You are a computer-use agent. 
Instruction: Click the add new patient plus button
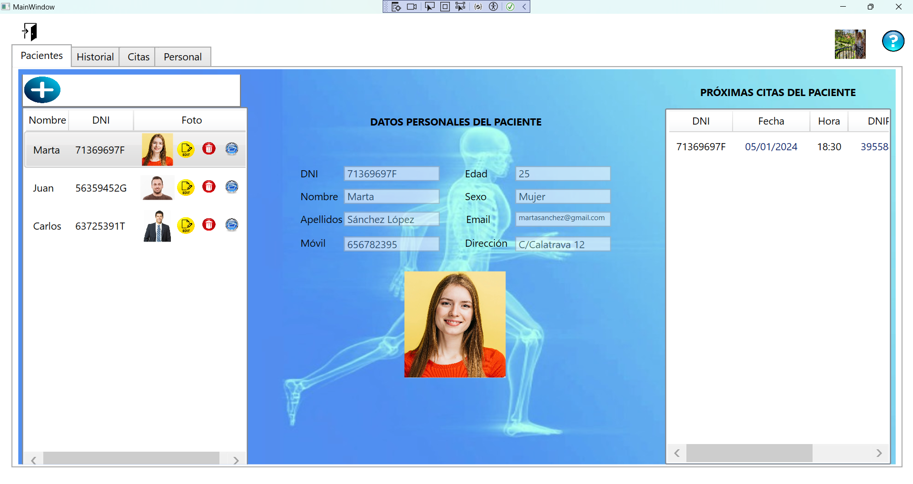click(42, 90)
